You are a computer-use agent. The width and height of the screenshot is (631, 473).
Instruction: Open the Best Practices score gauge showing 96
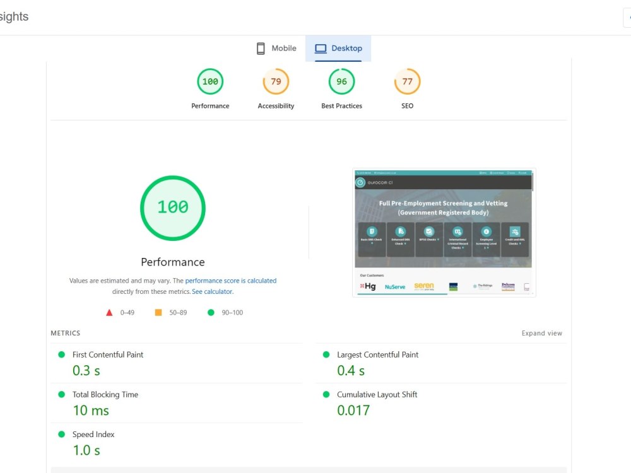tap(341, 81)
